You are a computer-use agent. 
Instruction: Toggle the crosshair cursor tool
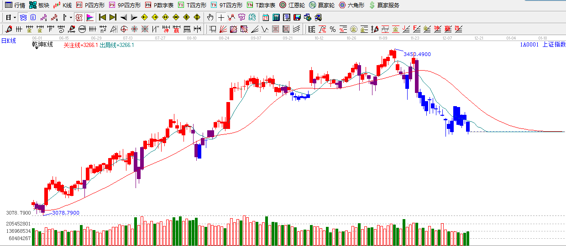pos(221,17)
